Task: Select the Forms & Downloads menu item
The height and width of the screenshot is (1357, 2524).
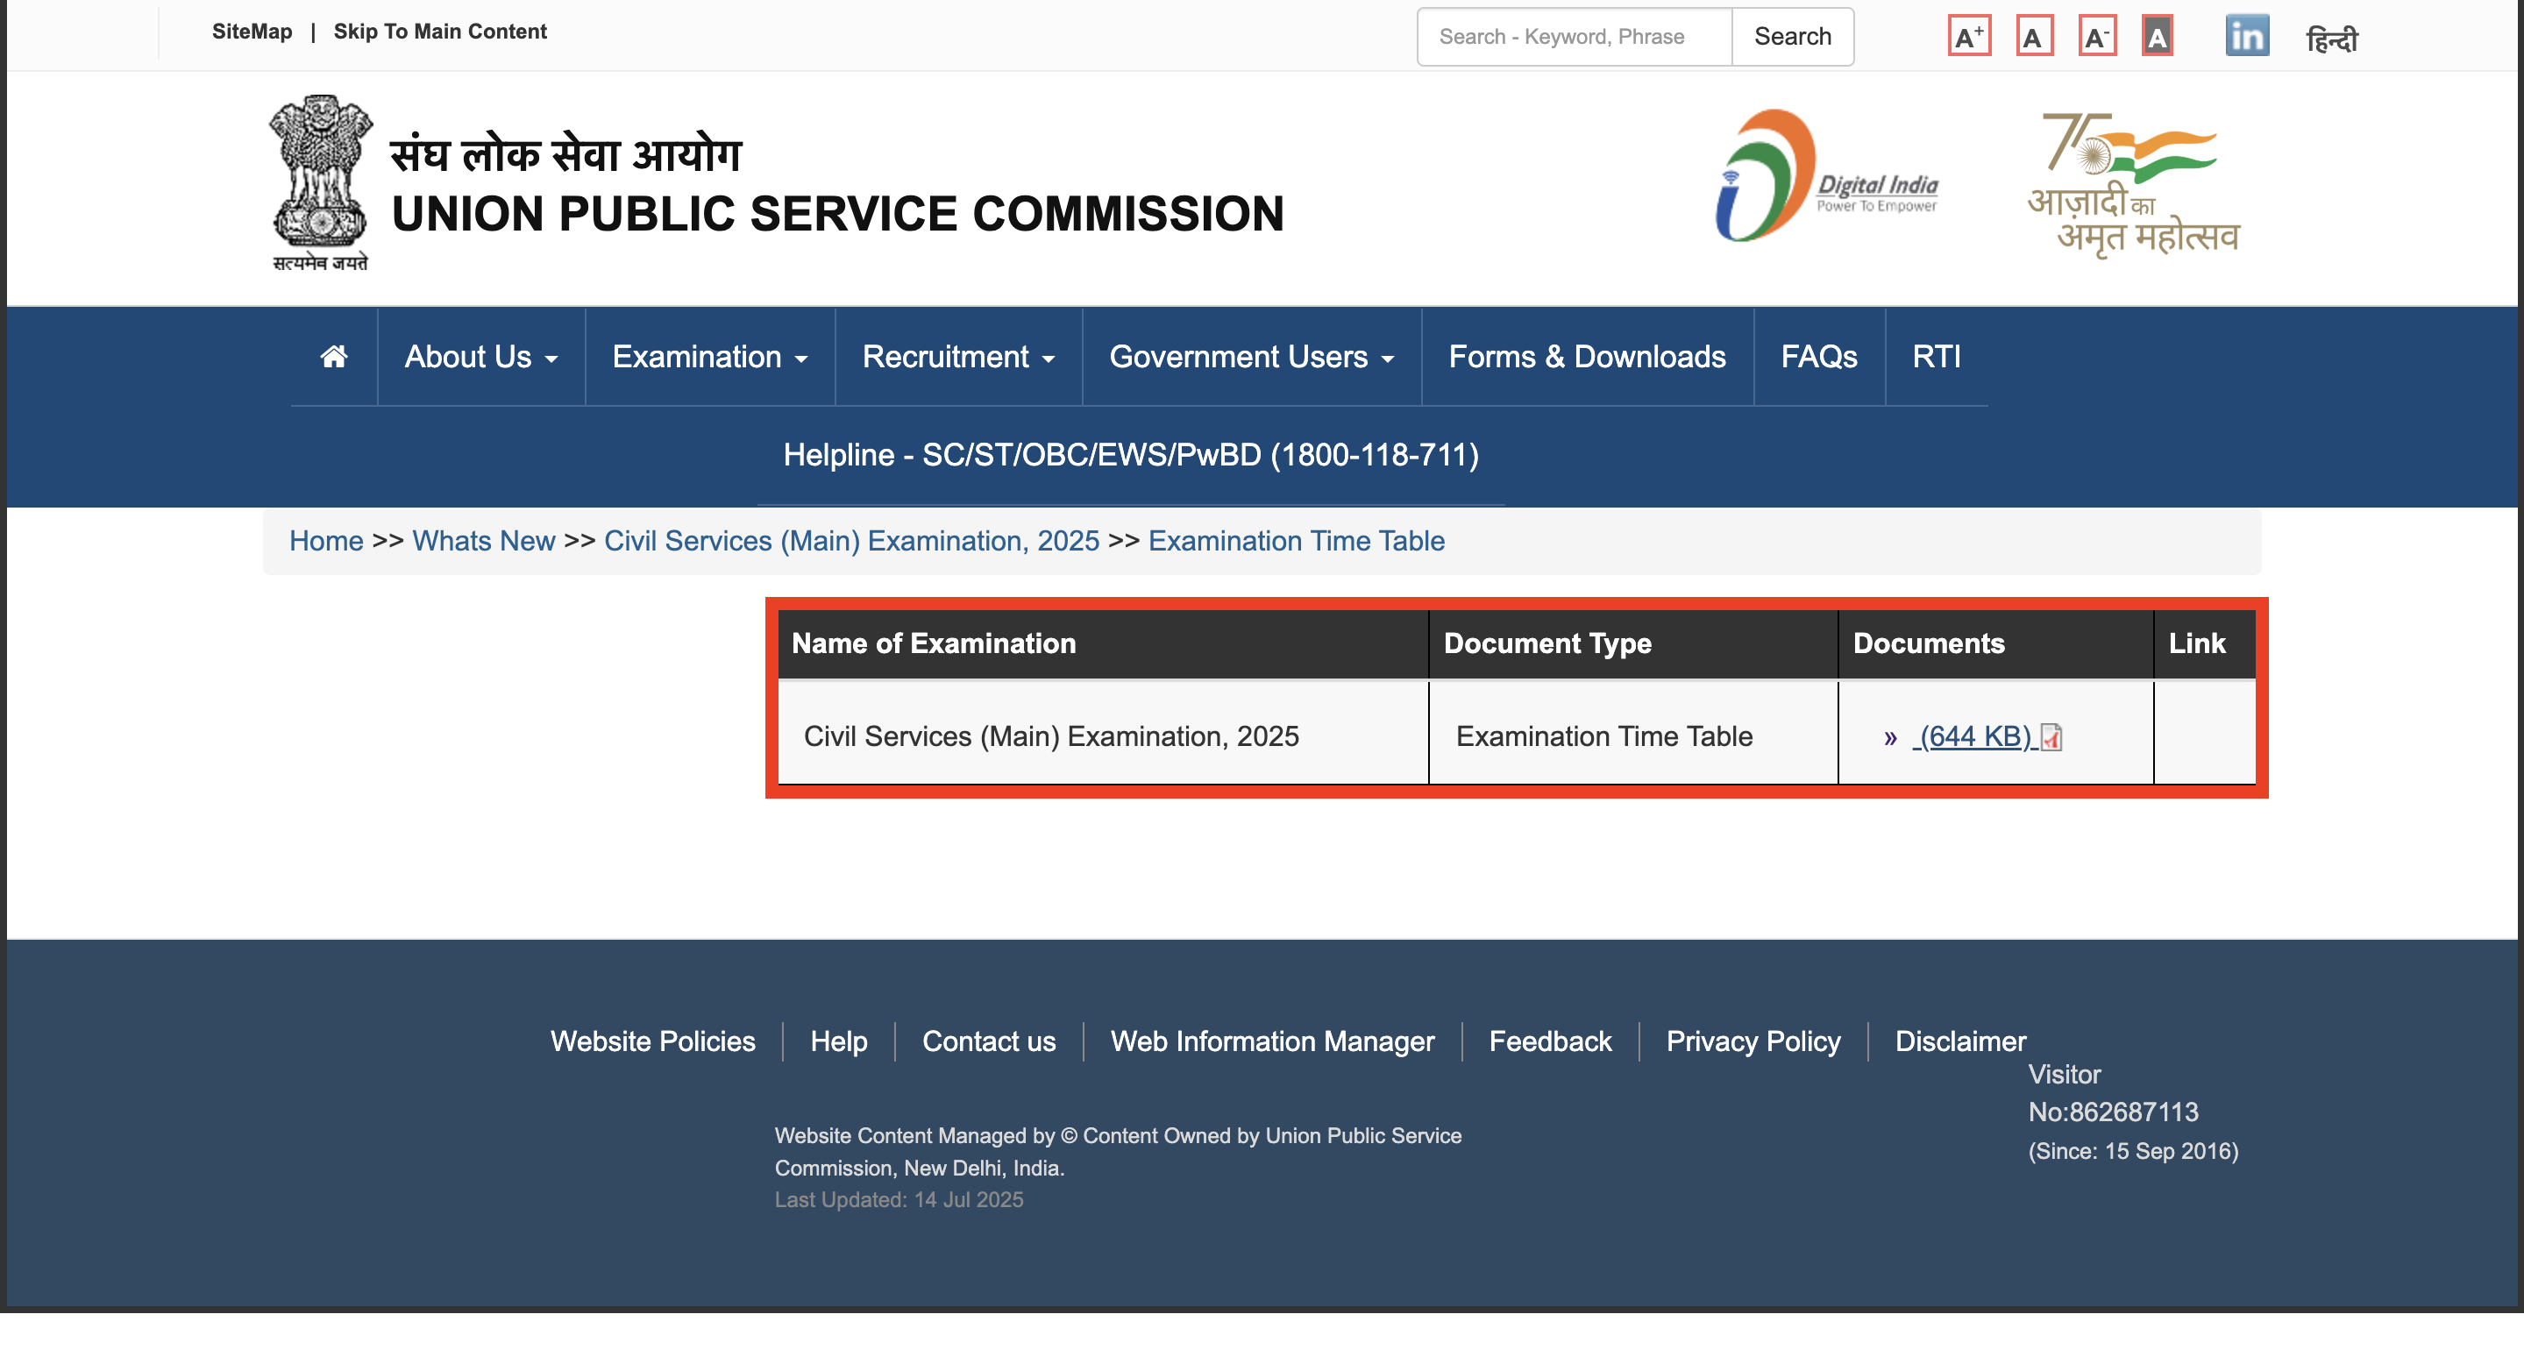Action: point(1588,357)
